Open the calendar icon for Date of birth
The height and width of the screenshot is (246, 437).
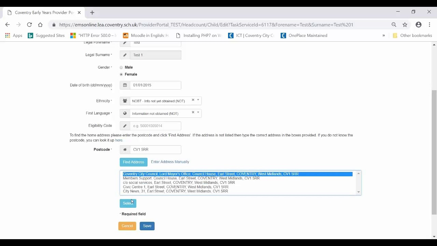click(x=125, y=85)
